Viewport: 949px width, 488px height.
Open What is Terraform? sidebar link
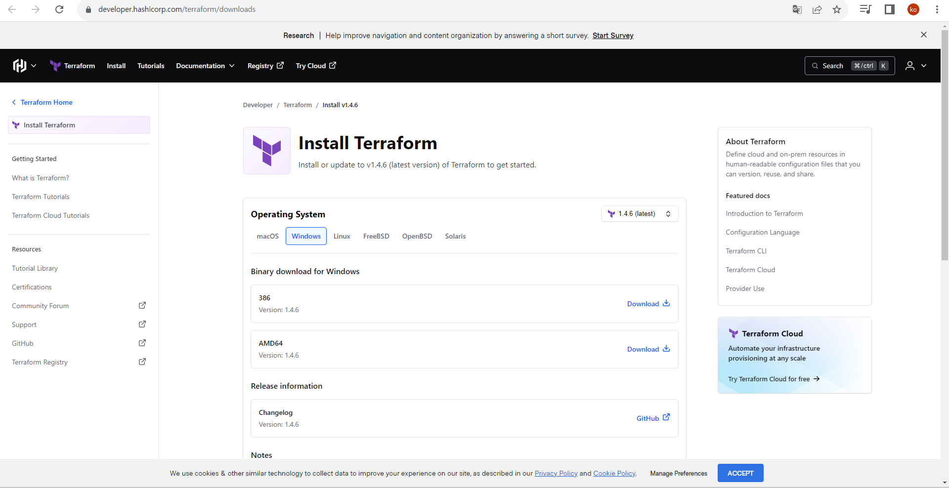[41, 178]
